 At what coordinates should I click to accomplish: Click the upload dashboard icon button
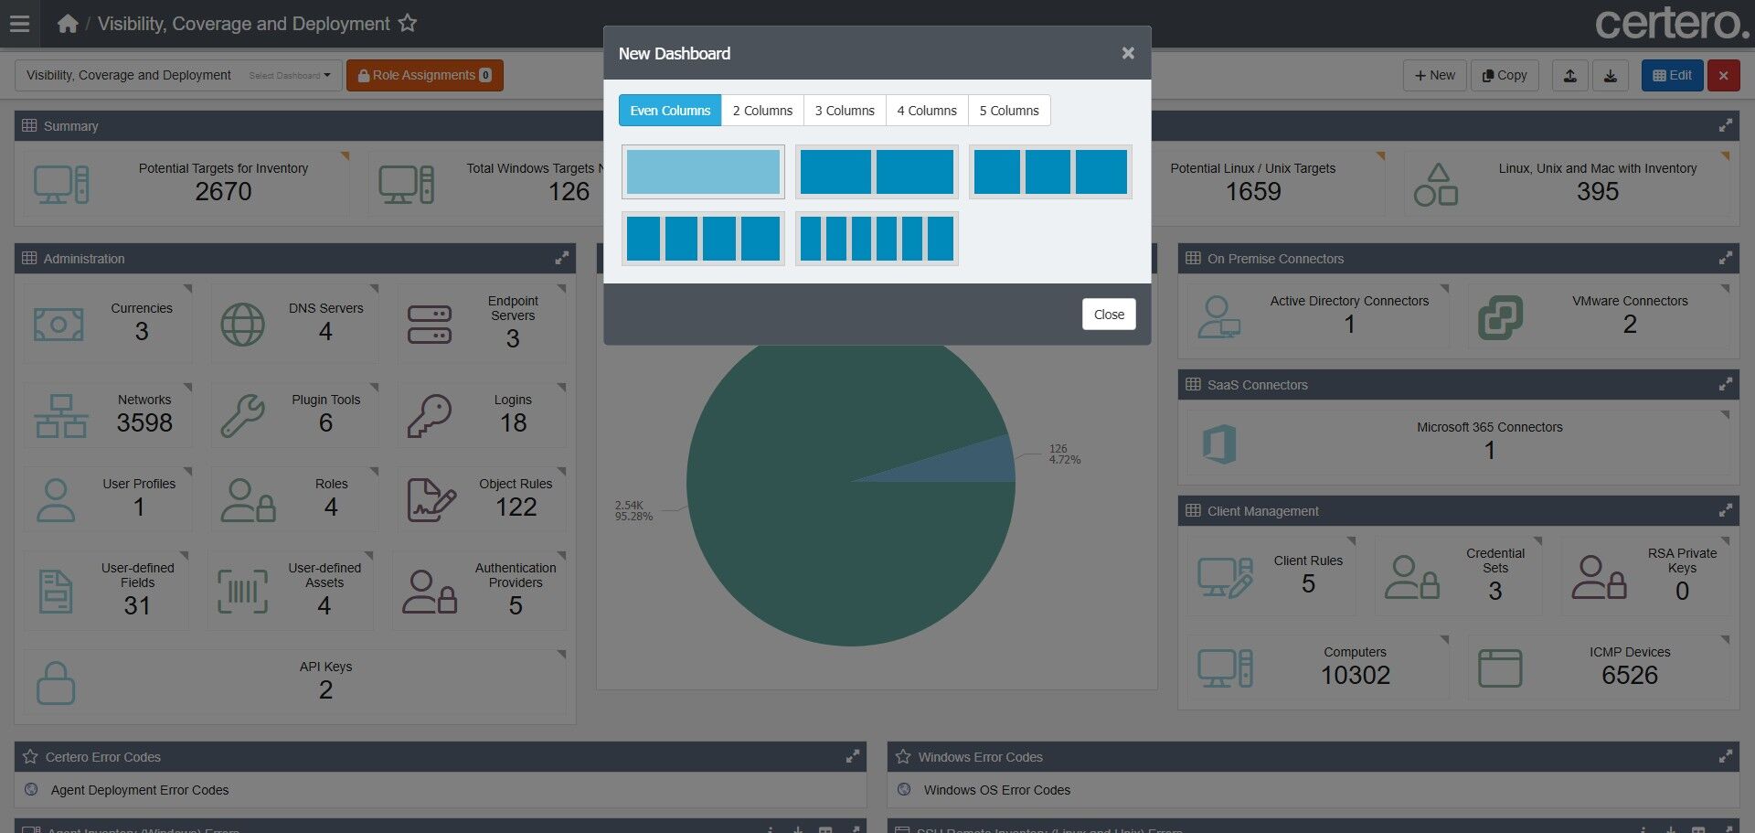(x=1570, y=75)
